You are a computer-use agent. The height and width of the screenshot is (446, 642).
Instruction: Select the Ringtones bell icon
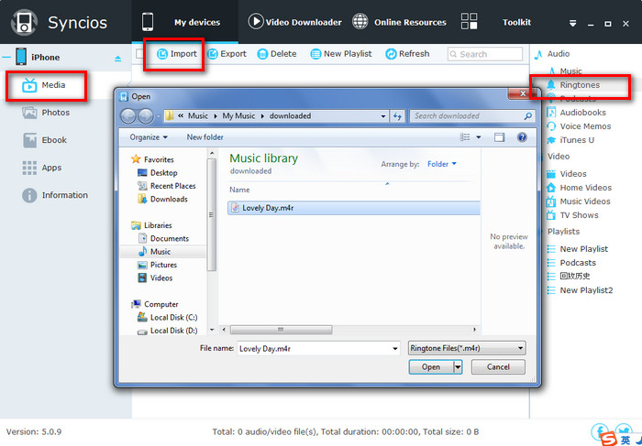pos(551,85)
